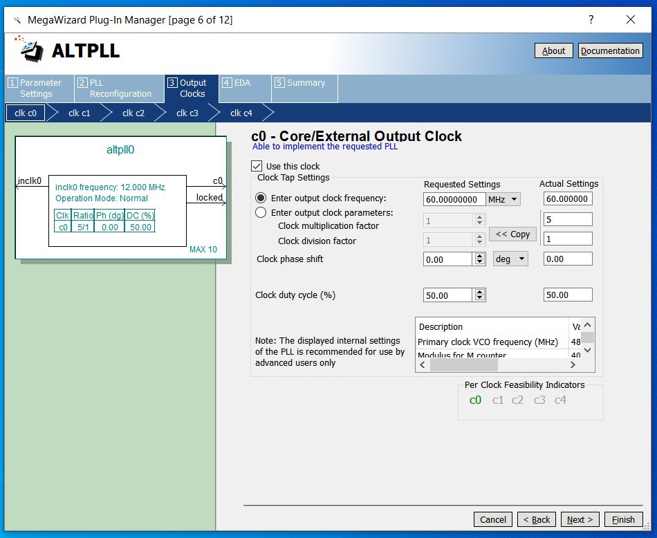Click the Finish button
This screenshot has height=538, width=657.
click(x=624, y=519)
